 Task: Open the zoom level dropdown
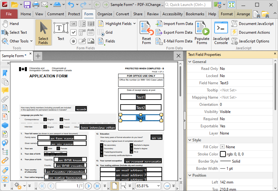coord(158,186)
